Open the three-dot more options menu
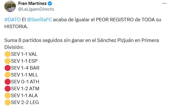 pos(164,3)
